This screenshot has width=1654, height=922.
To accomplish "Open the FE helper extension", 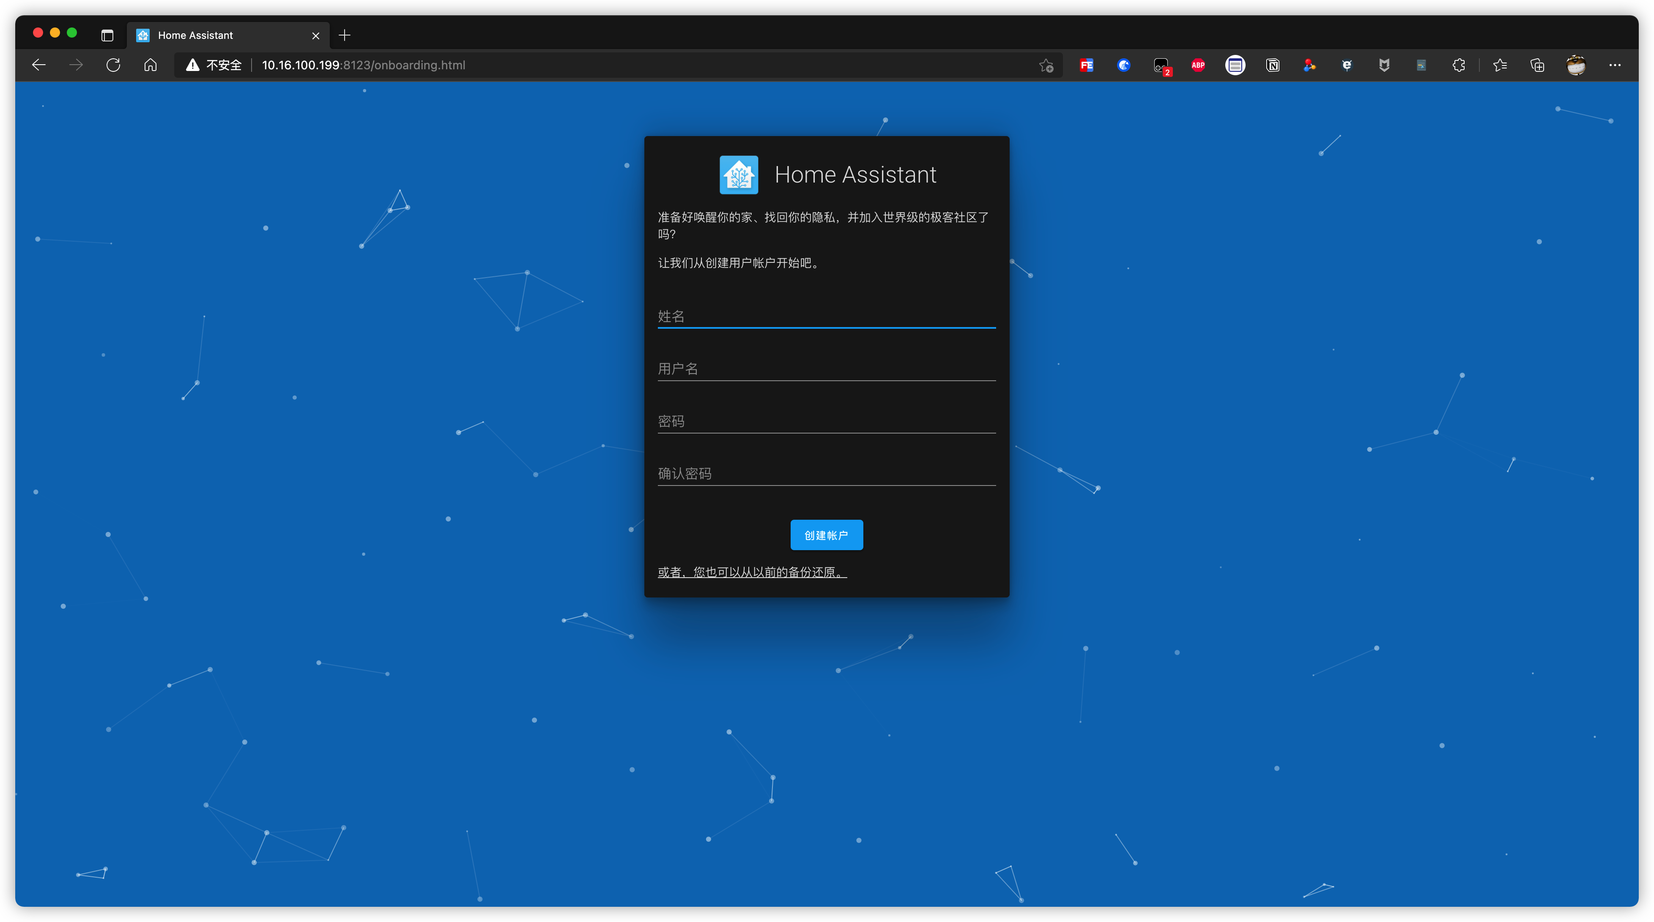I will [x=1087, y=65].
